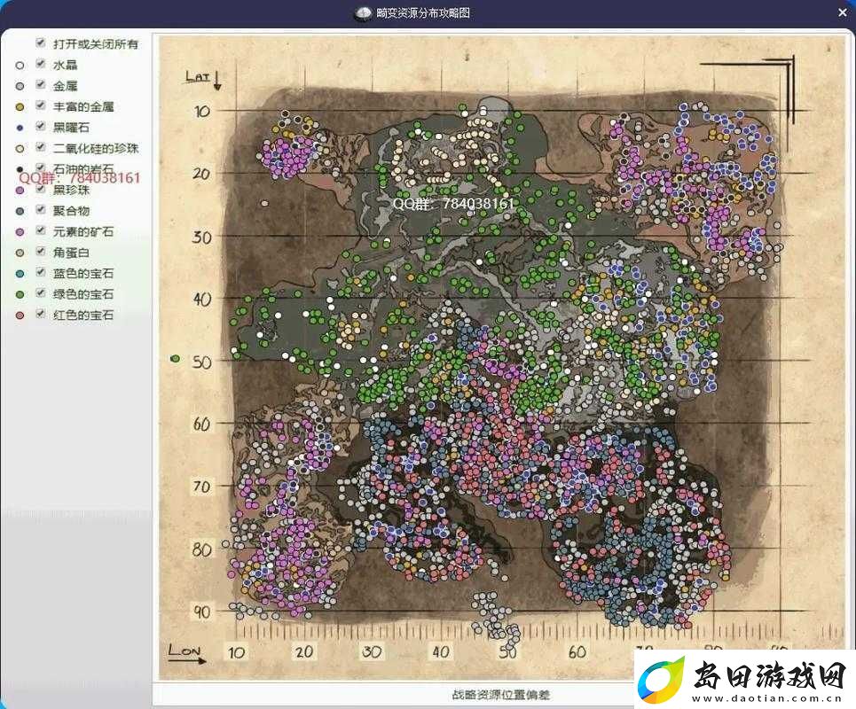This screenshot has width=856, height=709.
Task: Toggle the 石油的岩石 checkbox
Action: coord(41,168)
